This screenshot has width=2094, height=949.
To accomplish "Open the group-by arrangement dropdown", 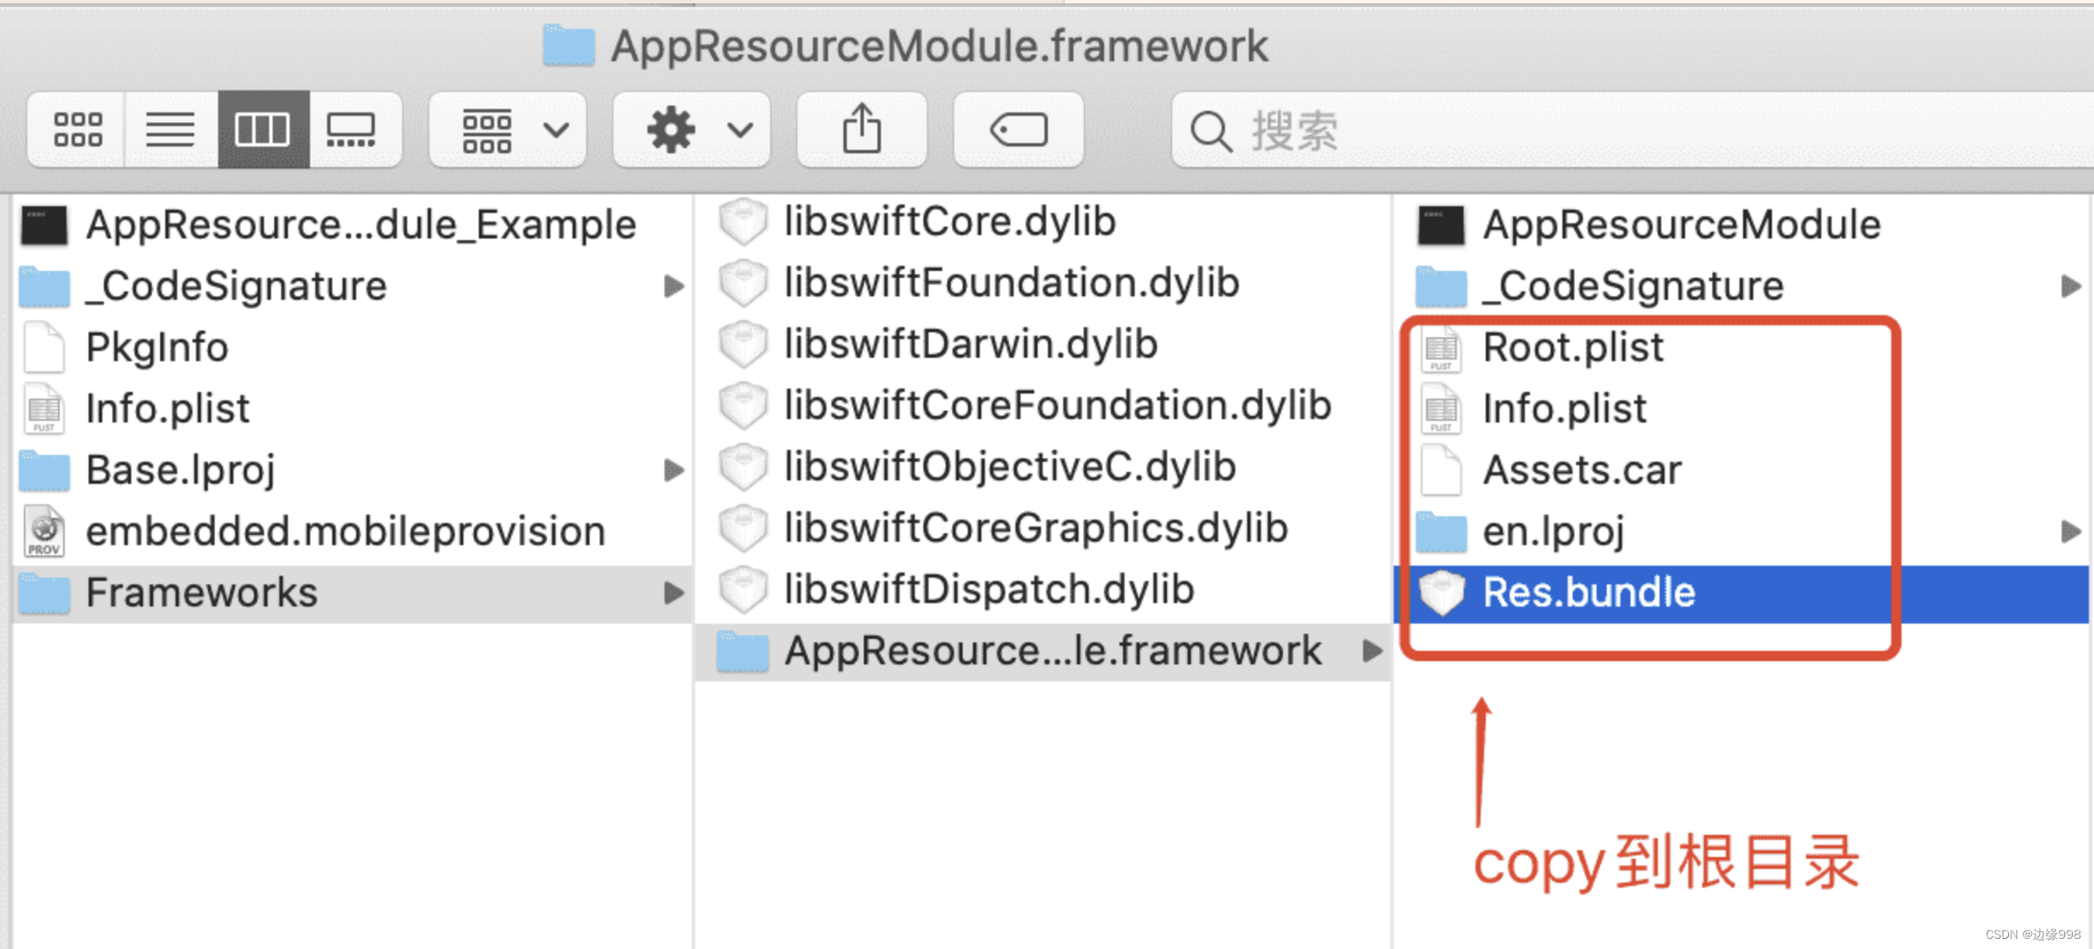I will click(509, 130).
